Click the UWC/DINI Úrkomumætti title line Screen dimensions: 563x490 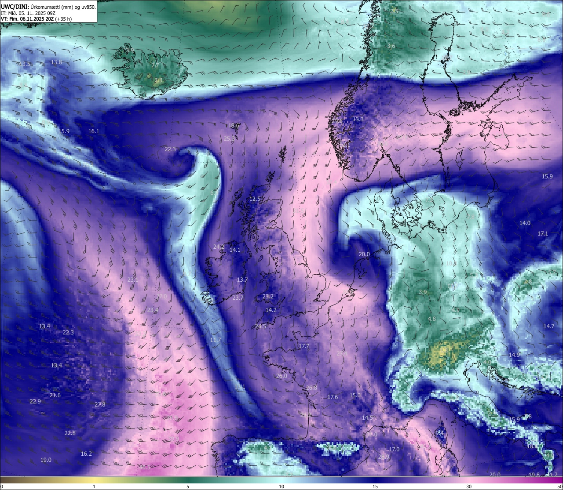[x=48, y=7]
